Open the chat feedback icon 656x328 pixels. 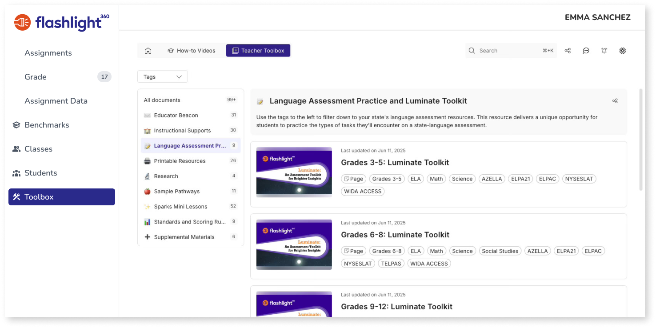pyautogui.click(x=586, y=51)
